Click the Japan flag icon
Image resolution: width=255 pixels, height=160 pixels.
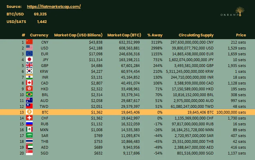[x=29, y=59]
